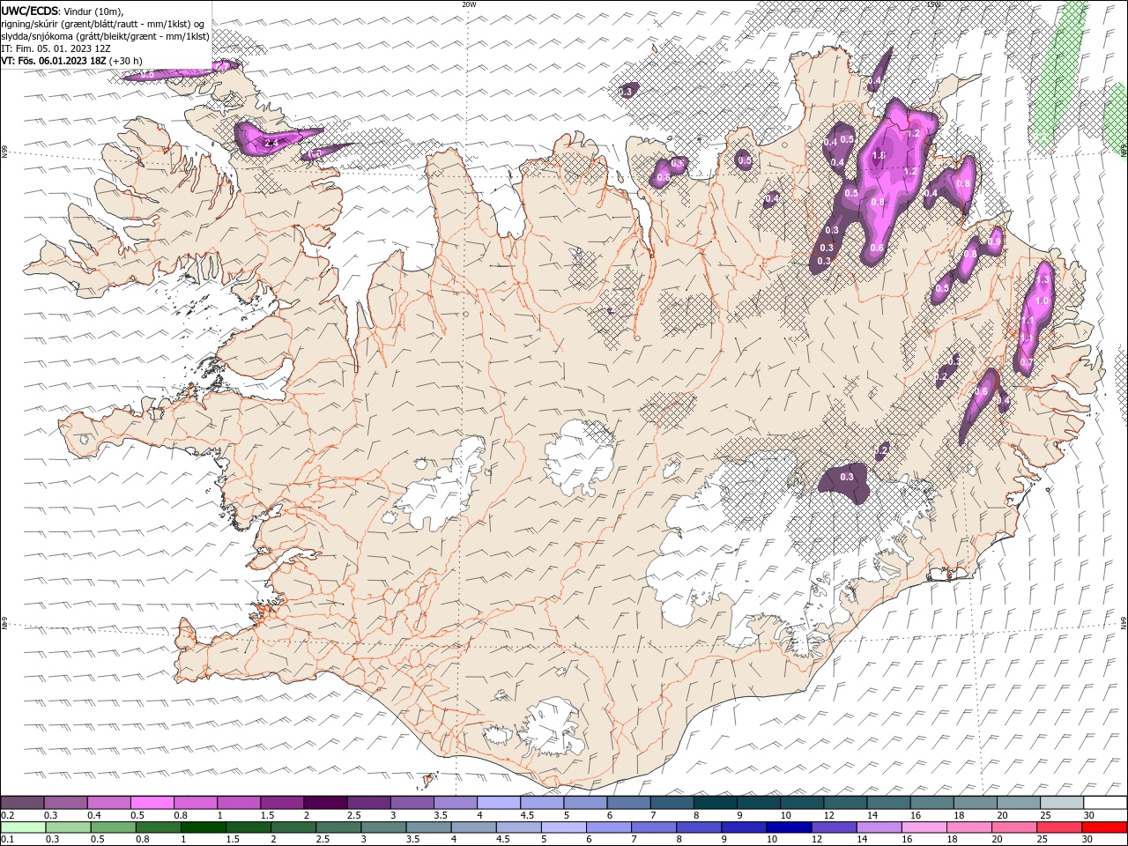Screen dimensions: 1128x846
Task: Pick the upper-row legend swatch labeled 12
Action: point(846,803)
